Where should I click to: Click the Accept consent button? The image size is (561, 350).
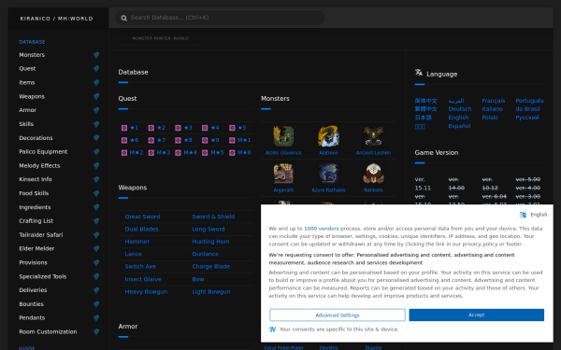tap(476, 315)
